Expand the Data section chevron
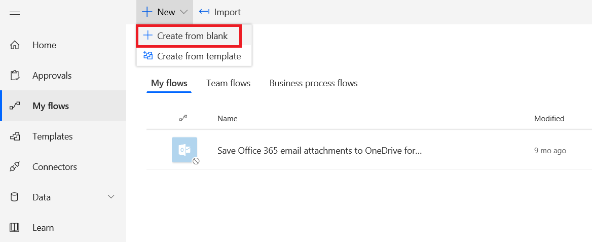592x242 pixels. click(112, 197)
